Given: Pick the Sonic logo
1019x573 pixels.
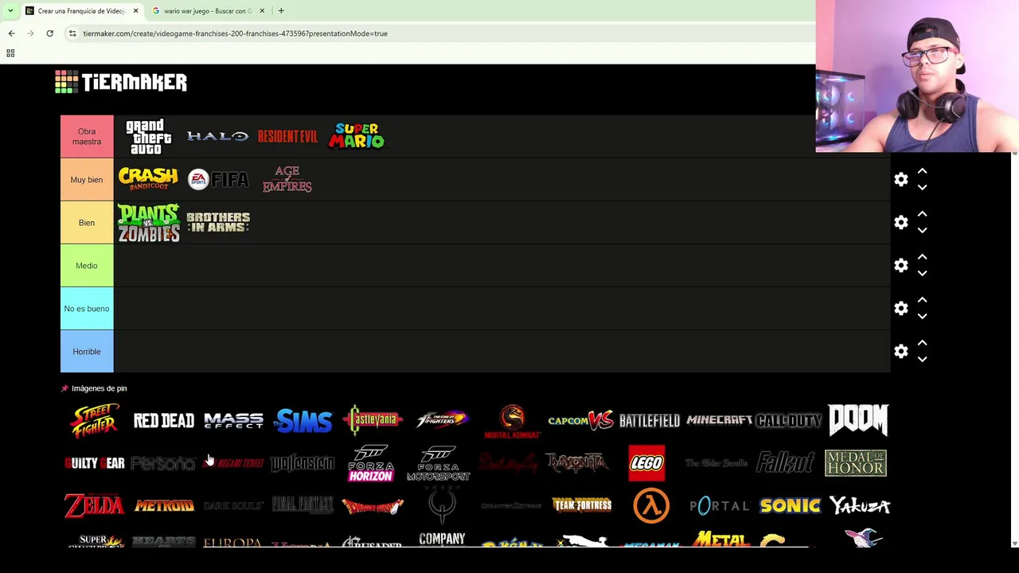Looking at the screenshot, I should click(x=790, y=505).
